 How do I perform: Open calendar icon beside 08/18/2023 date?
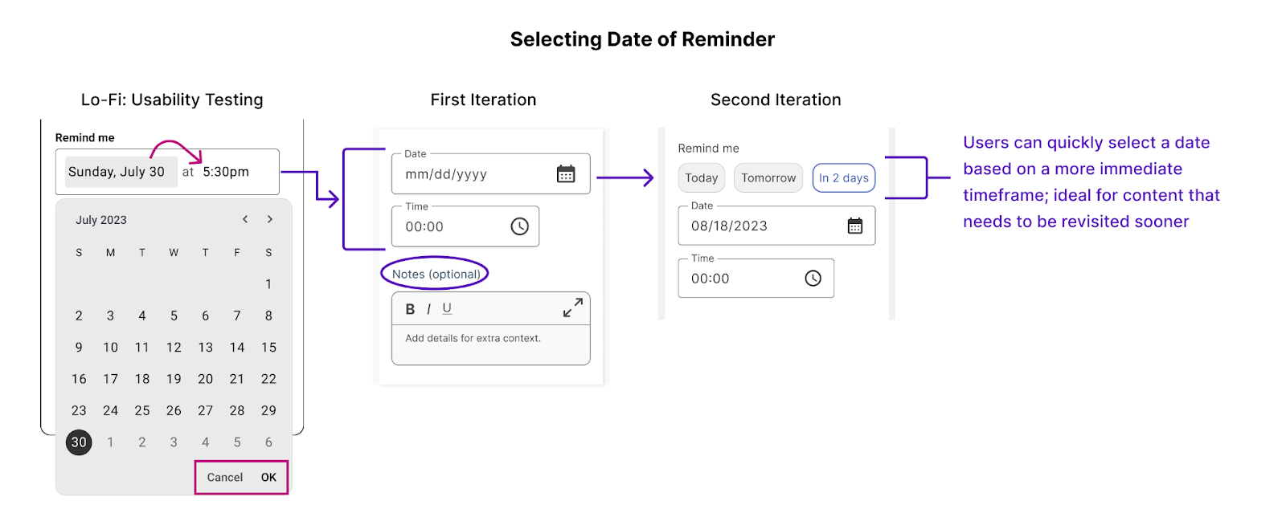tap(855, 226)
